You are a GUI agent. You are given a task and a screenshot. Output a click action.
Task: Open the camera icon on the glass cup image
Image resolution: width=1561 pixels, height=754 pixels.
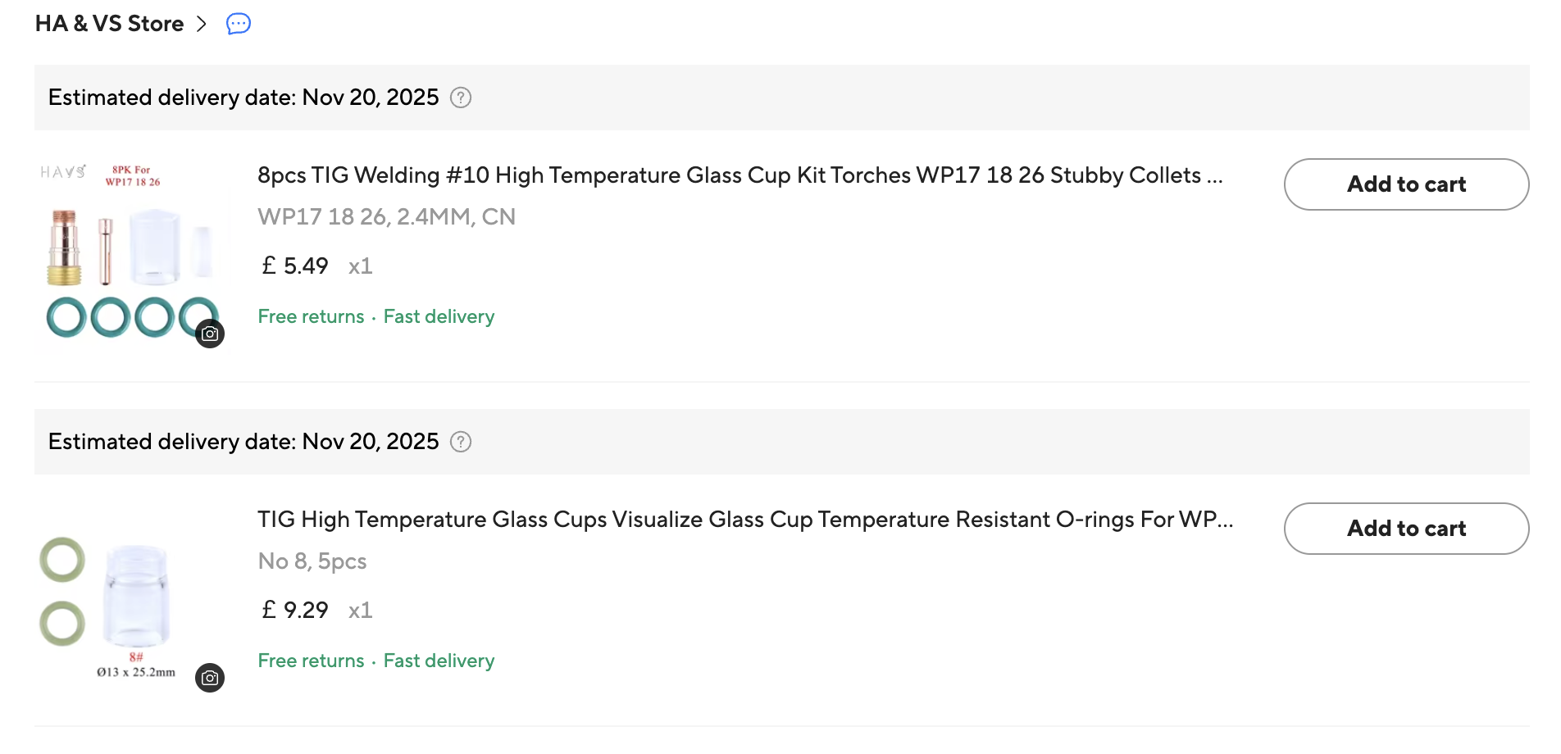click(209, 678)
